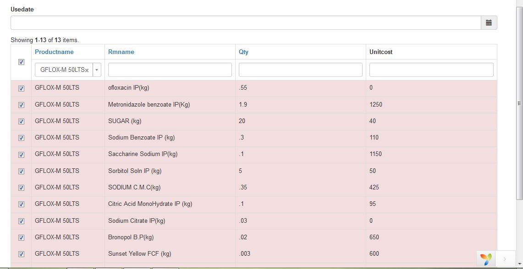Sort the table by Rmname
This screenshot has width=523, height=269.
pos(121,52)
